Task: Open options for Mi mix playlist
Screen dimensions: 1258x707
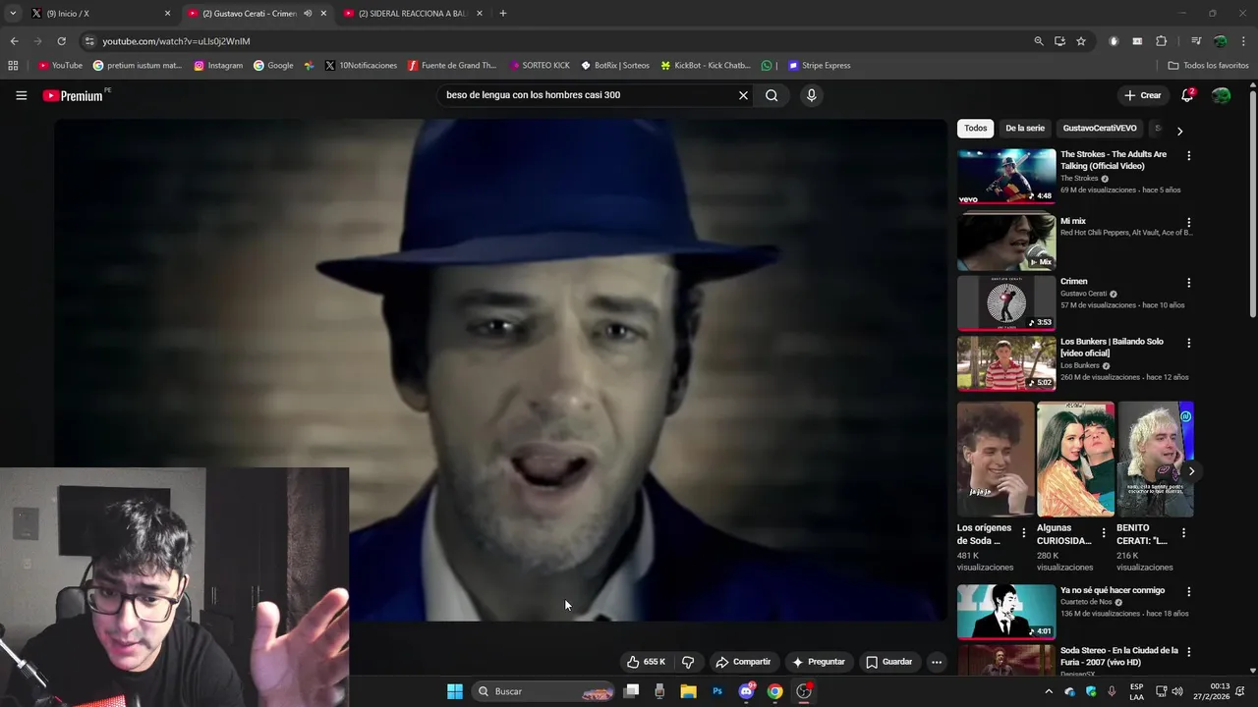Action: tap(1188, 223)
